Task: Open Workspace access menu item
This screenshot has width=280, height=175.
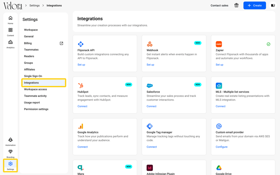Action: point(35,89)
